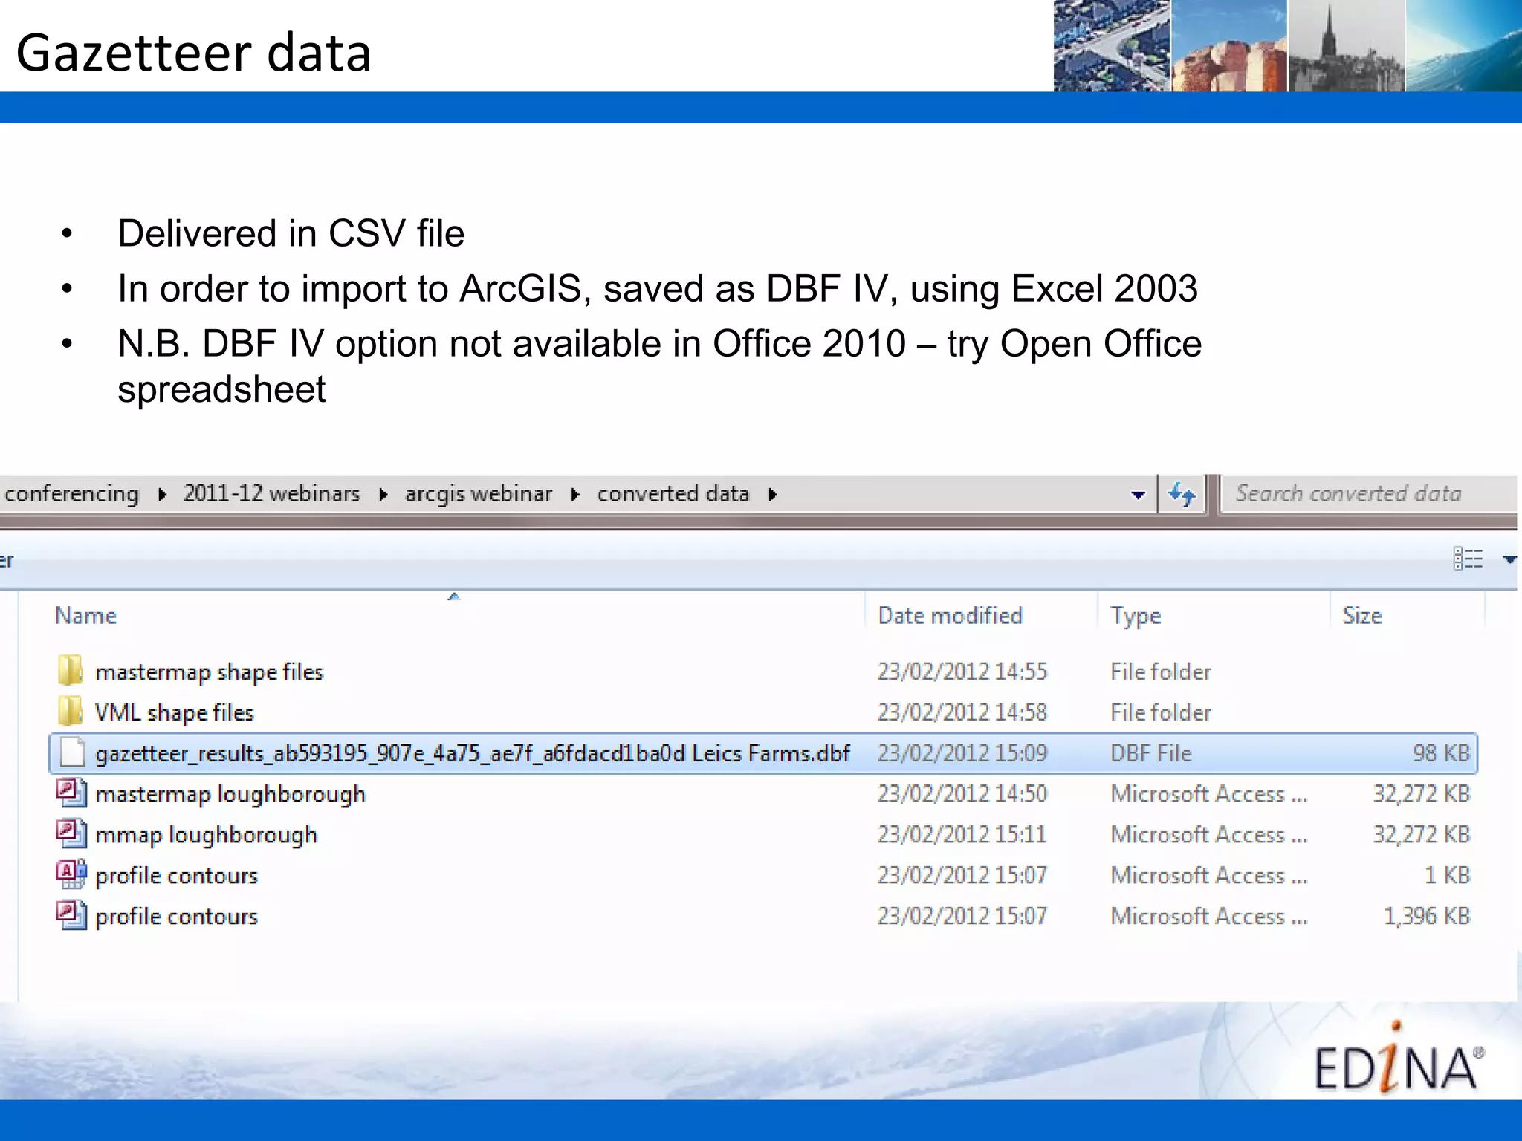Screen dimensions: 1522x1141
Task: Click the converted data breadcrumb
Action: (673, 494)
